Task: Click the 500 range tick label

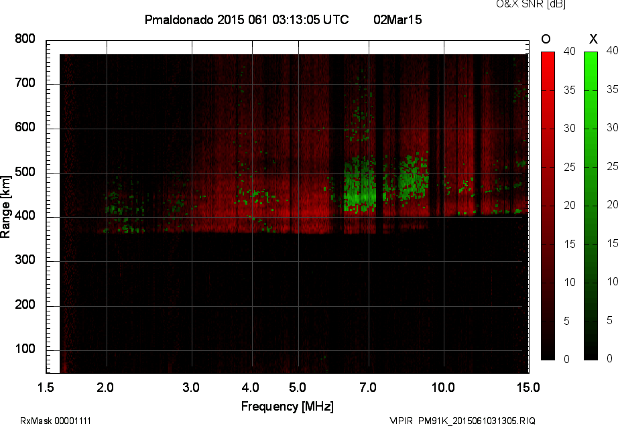Action: (x=25, y=171)
